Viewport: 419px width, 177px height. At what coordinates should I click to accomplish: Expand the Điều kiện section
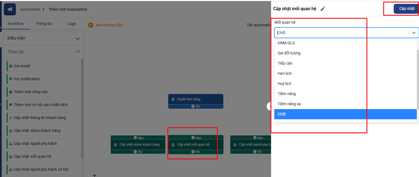[78, 38]
